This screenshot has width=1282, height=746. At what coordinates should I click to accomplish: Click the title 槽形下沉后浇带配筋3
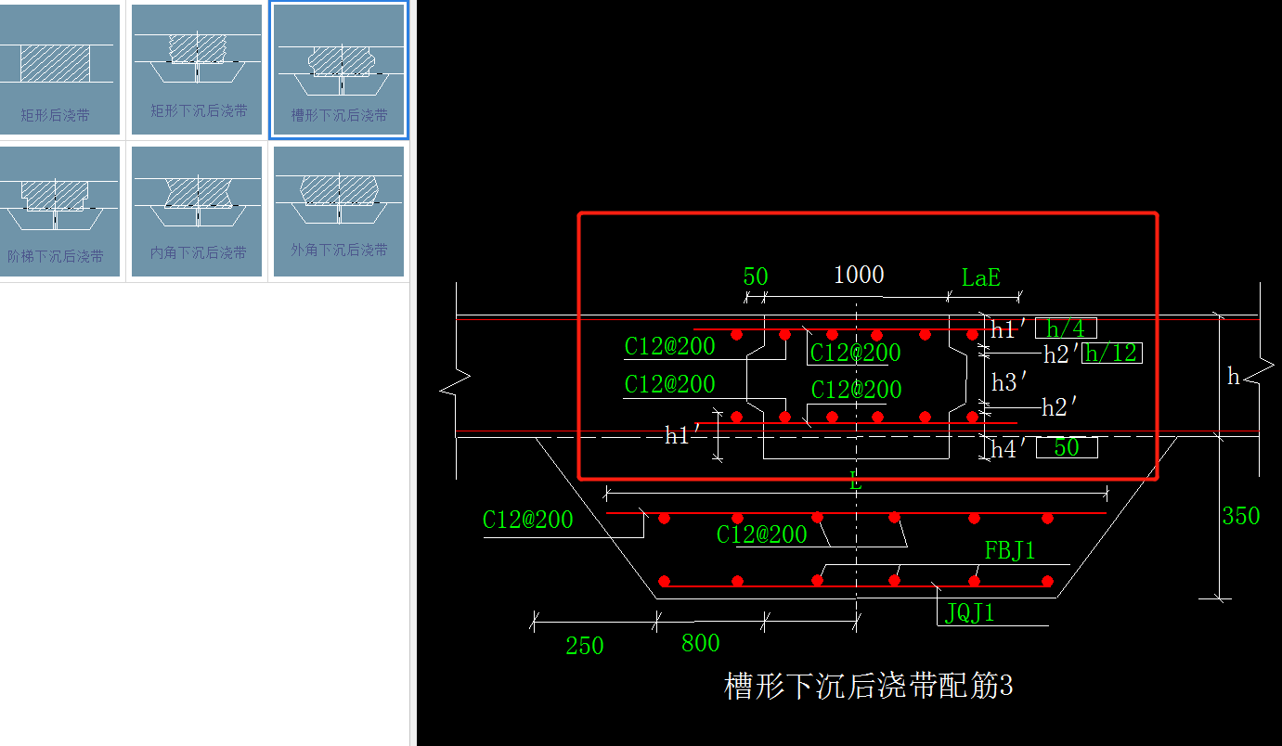point(868,686)
